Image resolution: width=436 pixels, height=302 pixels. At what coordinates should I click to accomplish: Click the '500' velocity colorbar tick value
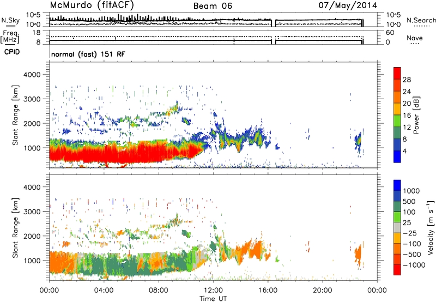point(410,201)
